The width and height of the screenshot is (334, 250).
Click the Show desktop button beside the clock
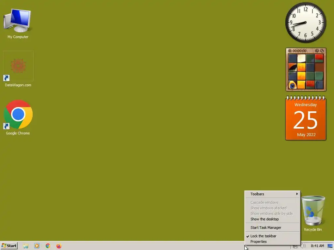point(330,246)
